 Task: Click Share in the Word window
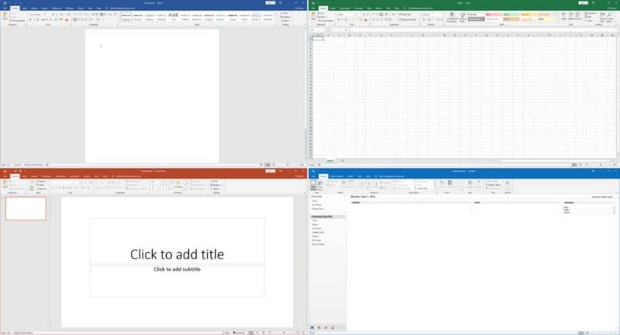[x=299, y=8]
